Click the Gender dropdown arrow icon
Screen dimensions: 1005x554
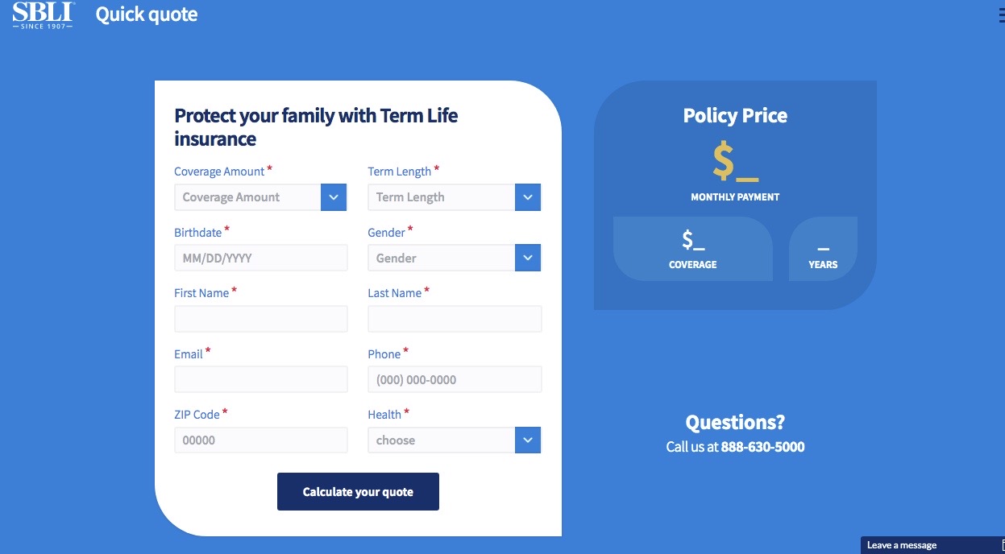click(528, 258)
